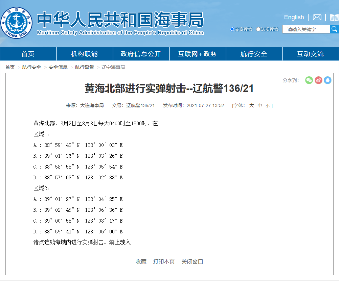
Task: Open the 互动交流 navigation tab
Action: (311, 54)
